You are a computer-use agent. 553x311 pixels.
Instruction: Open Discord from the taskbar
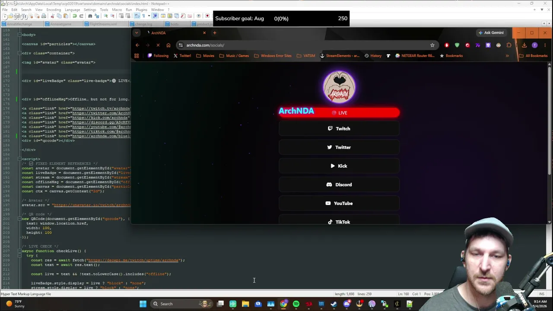pyautogui.click(x=346, y=304)
